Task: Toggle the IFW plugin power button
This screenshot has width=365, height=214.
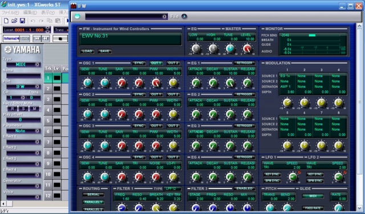Action: 78,17
